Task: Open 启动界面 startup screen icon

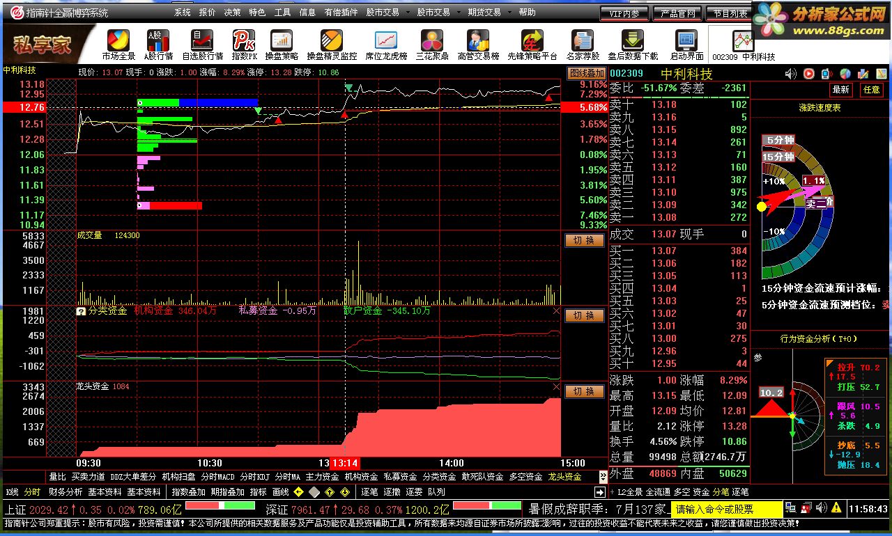Action: 687,45
